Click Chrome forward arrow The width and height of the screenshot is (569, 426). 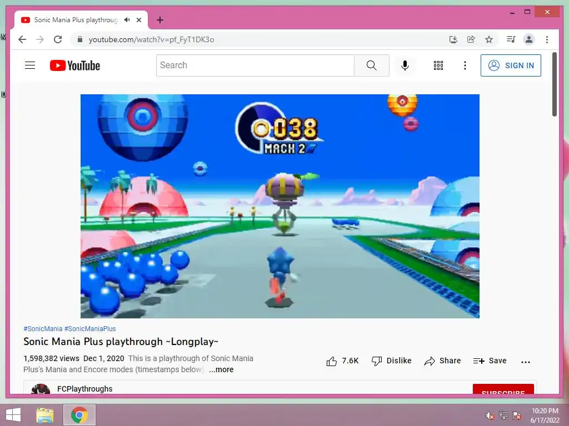[x=40, y=39]
